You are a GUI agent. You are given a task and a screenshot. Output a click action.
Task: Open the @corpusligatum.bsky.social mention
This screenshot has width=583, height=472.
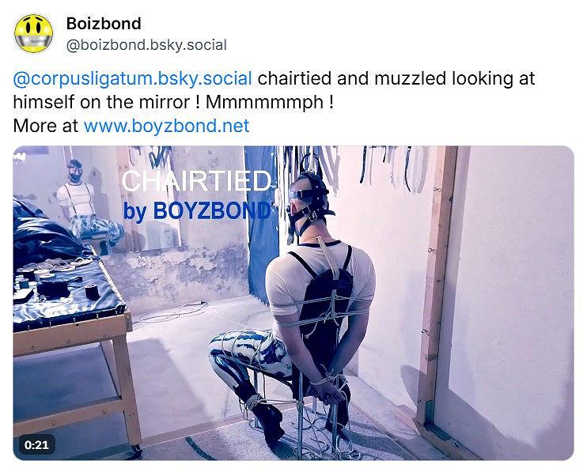132,79
